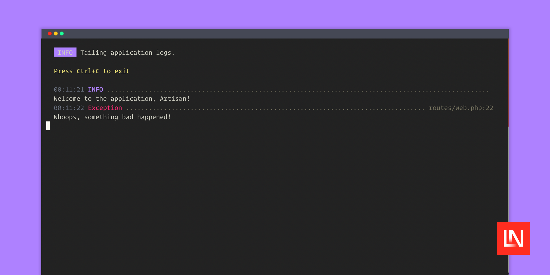This screenshot has height=275, width=550.
Task: Click the "Tailing application logs." message
Action: point(127,52)
